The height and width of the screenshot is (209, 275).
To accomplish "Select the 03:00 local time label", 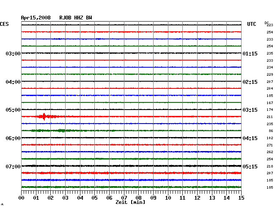I will tap(13, 54).
